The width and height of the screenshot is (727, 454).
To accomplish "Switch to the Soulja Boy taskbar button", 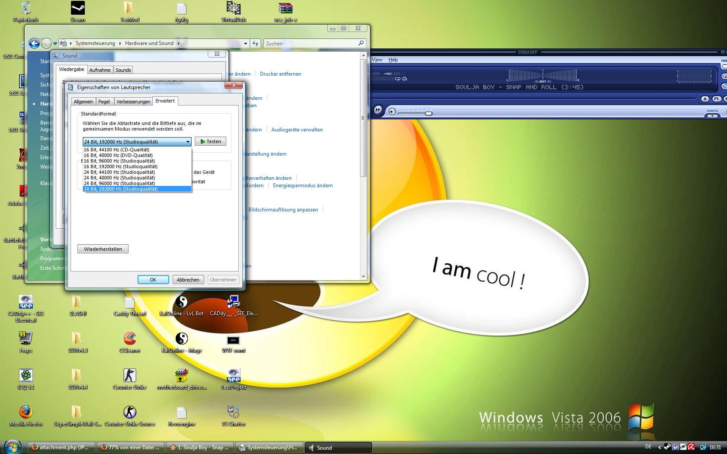I will tap(199, 448).
